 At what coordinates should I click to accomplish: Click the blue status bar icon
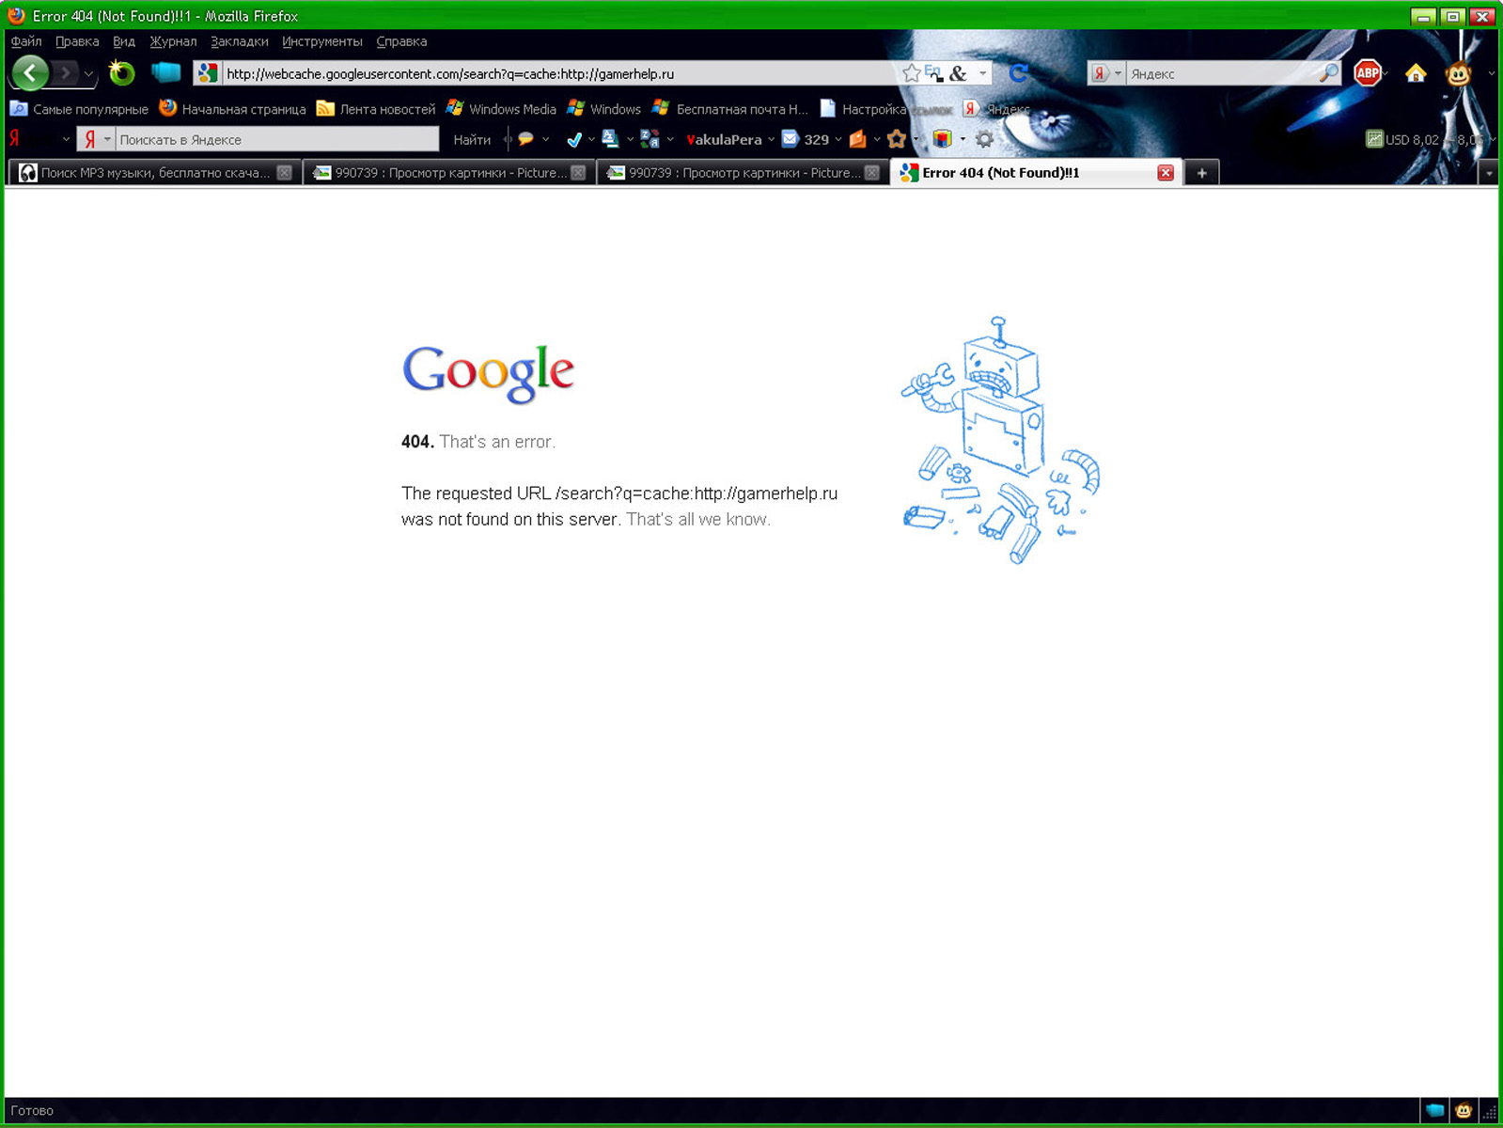pos(1435,1110)
